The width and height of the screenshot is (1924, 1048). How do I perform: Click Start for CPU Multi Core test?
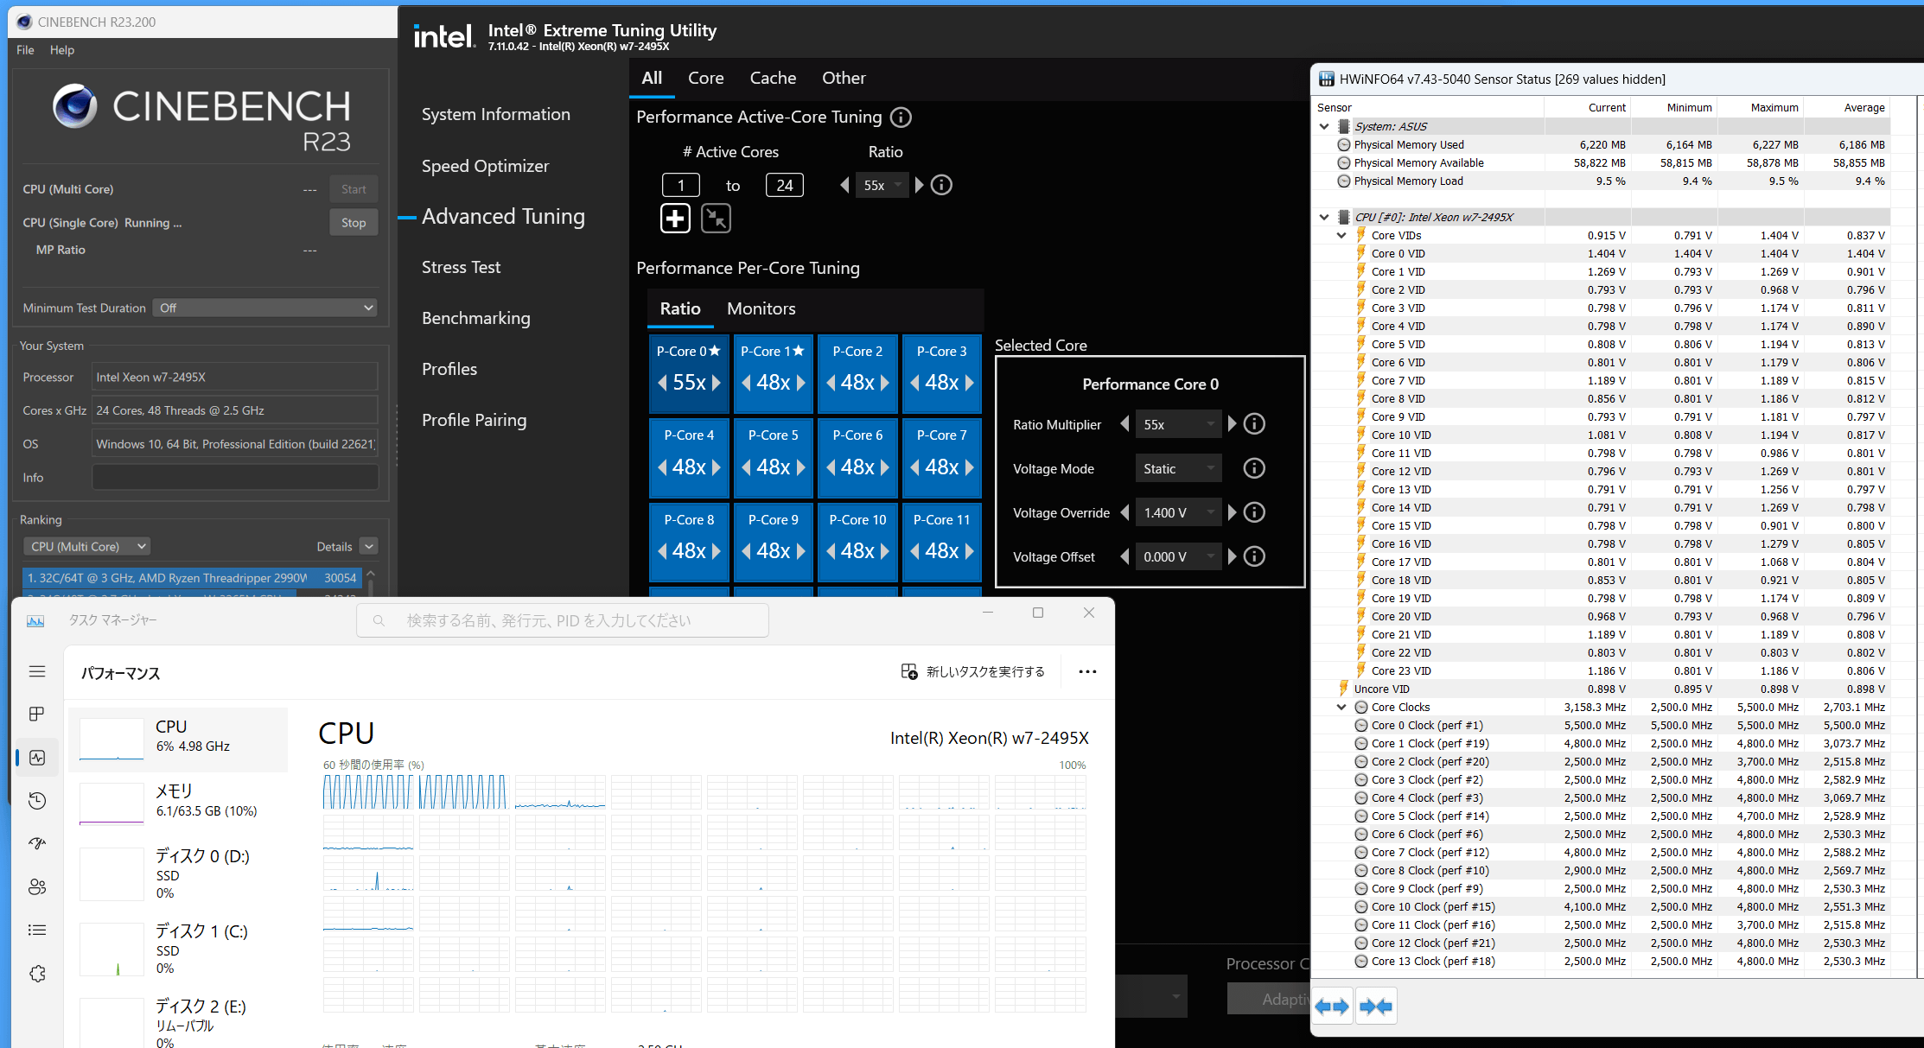coord(354,189)
